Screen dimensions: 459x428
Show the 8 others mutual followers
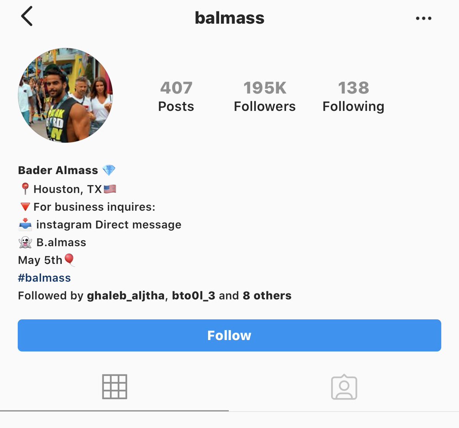pyautogui.click(x=267, y=296)
